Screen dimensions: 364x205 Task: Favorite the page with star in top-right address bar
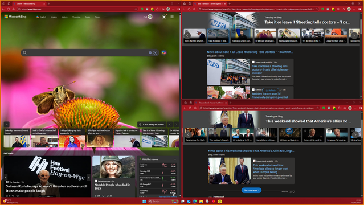[x=316, y=9]
